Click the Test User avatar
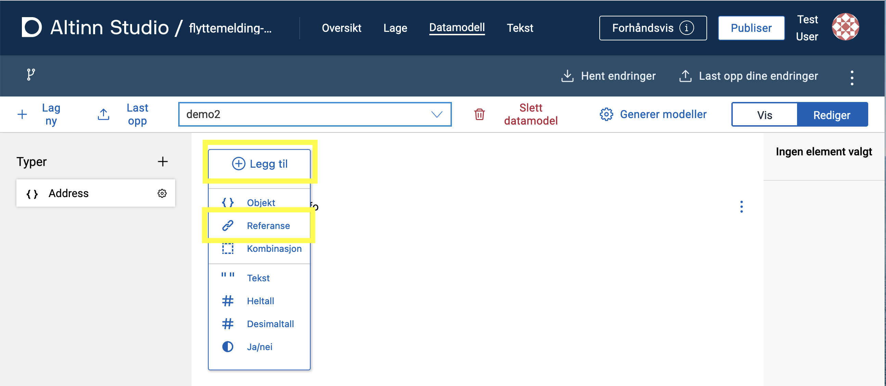 845,27
